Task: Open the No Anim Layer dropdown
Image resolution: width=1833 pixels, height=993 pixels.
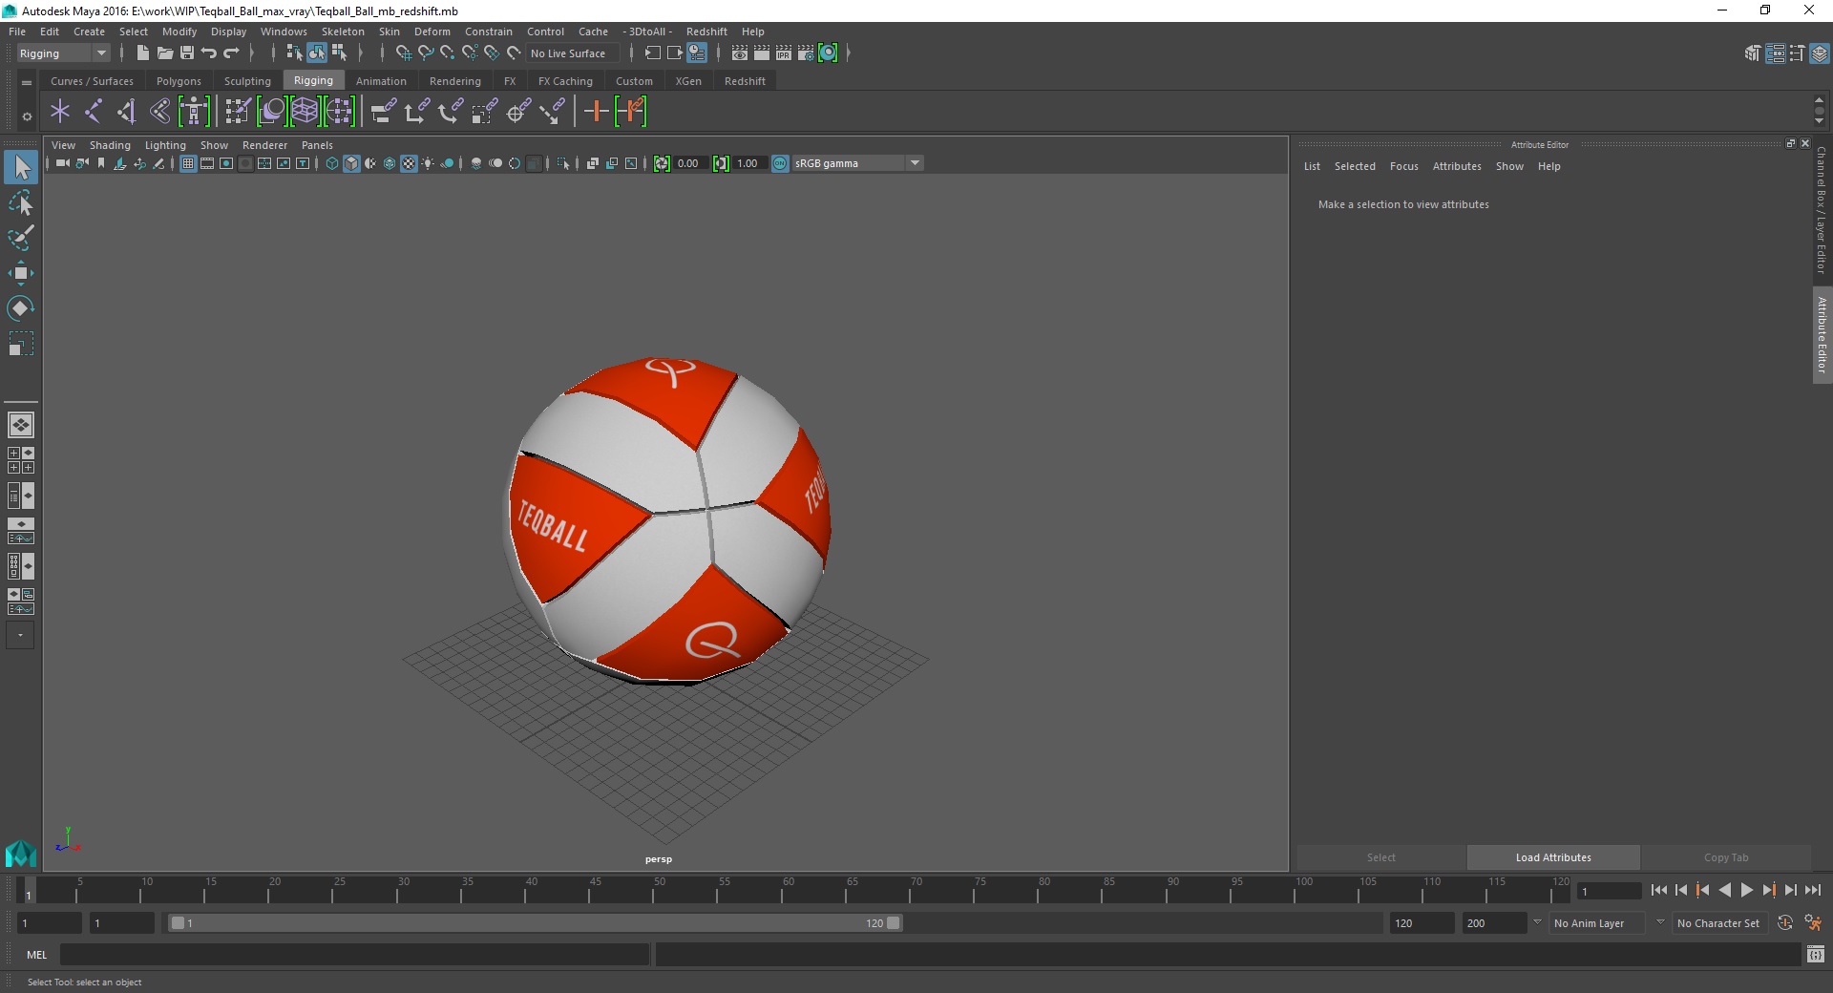Action: (1597, 923)
